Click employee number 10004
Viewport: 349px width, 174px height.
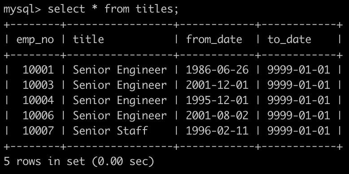[x=38, y=100]
